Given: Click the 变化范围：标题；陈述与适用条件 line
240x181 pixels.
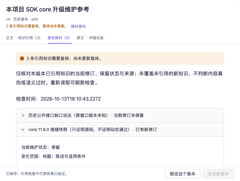Looking at the screenshot, I should [x=53, y=156].
